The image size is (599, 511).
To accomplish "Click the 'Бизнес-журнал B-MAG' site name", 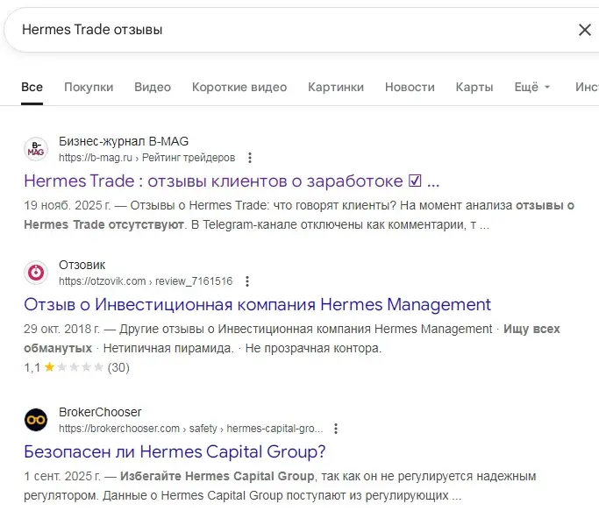I will click(124, 141).
